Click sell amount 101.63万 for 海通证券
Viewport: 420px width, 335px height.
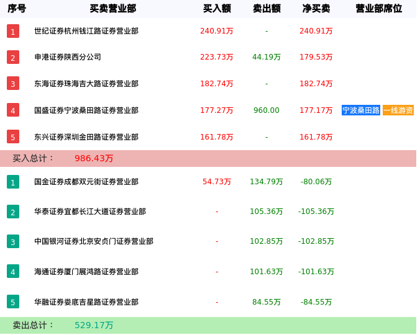[267, 272]
